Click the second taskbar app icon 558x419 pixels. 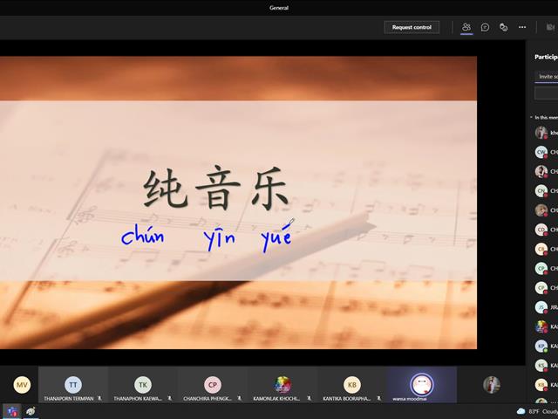coord(31,412)
